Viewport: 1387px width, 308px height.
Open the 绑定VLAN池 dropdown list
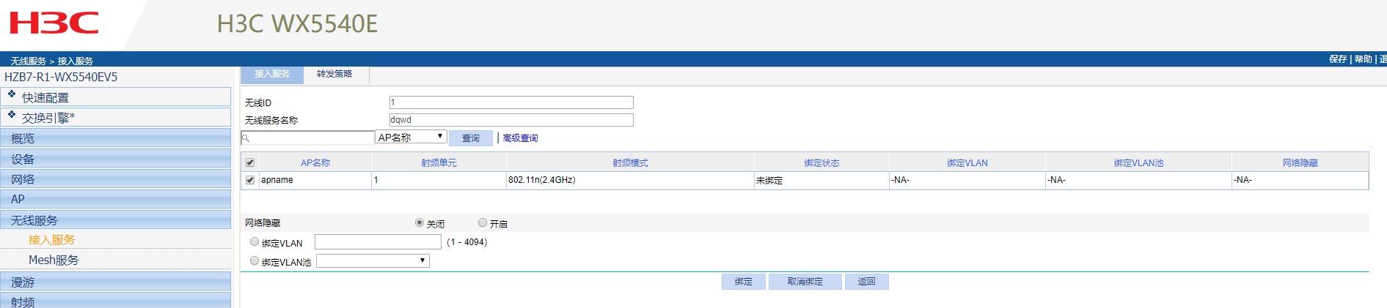(373, 260)
